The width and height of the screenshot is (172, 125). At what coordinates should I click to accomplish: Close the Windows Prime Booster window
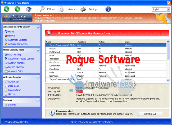(169, 3)
